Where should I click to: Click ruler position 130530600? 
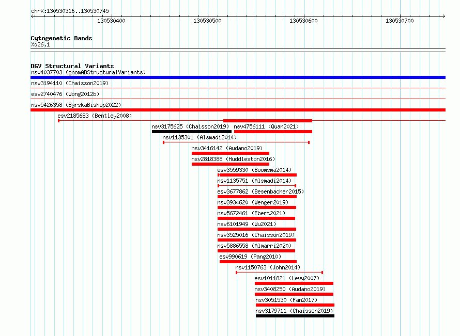(x=303, y=21)
